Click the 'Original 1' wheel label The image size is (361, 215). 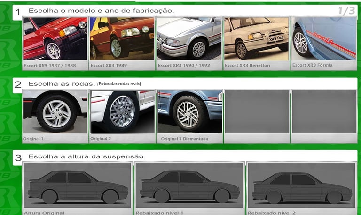click(33, 139)
